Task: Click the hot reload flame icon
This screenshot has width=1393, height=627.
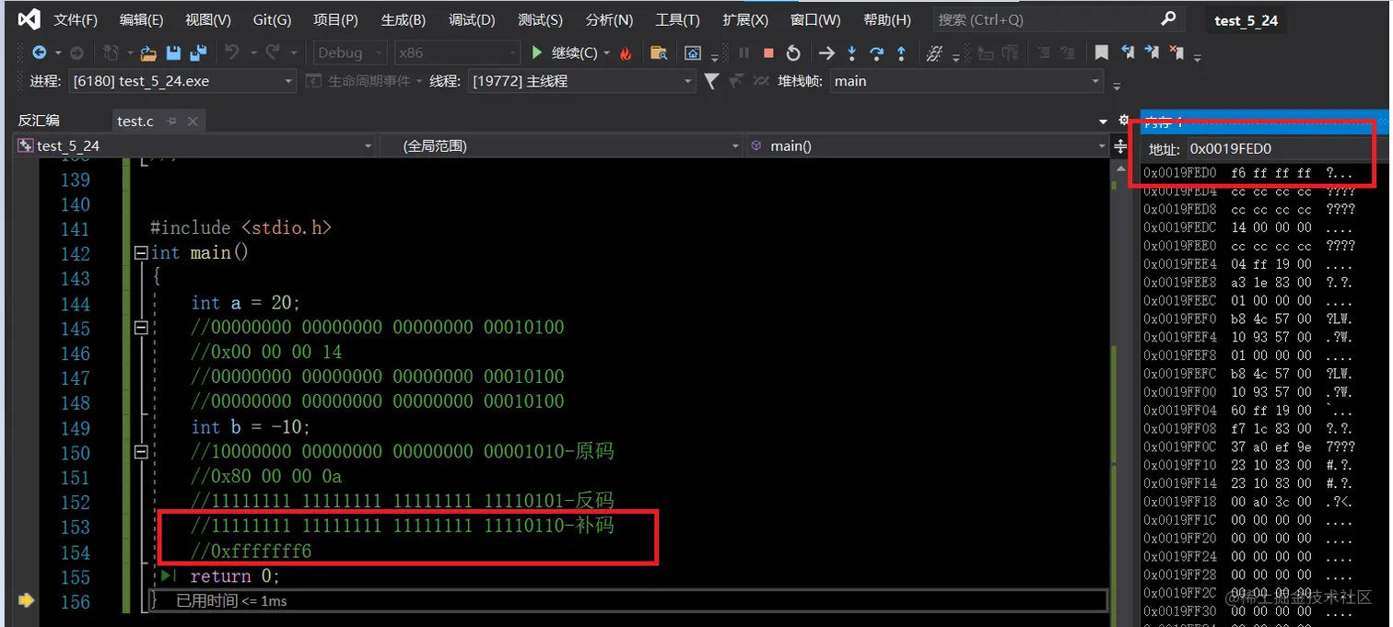Action: [626, 53]
